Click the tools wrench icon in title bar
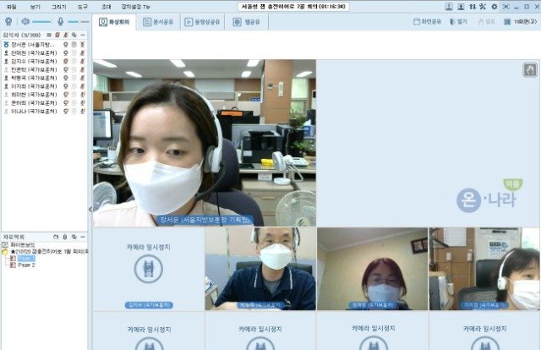This screenshot has width=541, height=350. pos(483,6)
